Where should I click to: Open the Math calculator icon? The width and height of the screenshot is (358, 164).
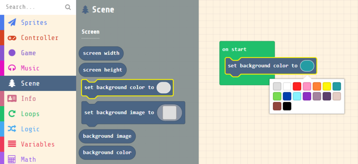coord(12,159)
